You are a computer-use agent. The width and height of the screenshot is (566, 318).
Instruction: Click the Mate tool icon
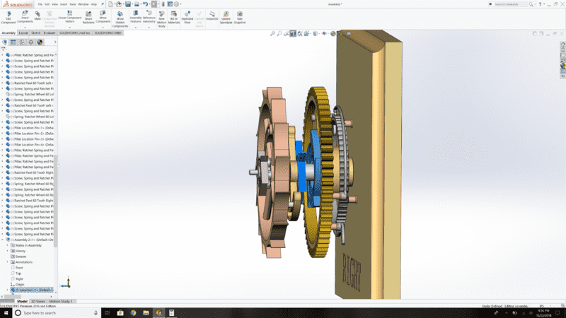pyautogui.click(x=37, y=16)
